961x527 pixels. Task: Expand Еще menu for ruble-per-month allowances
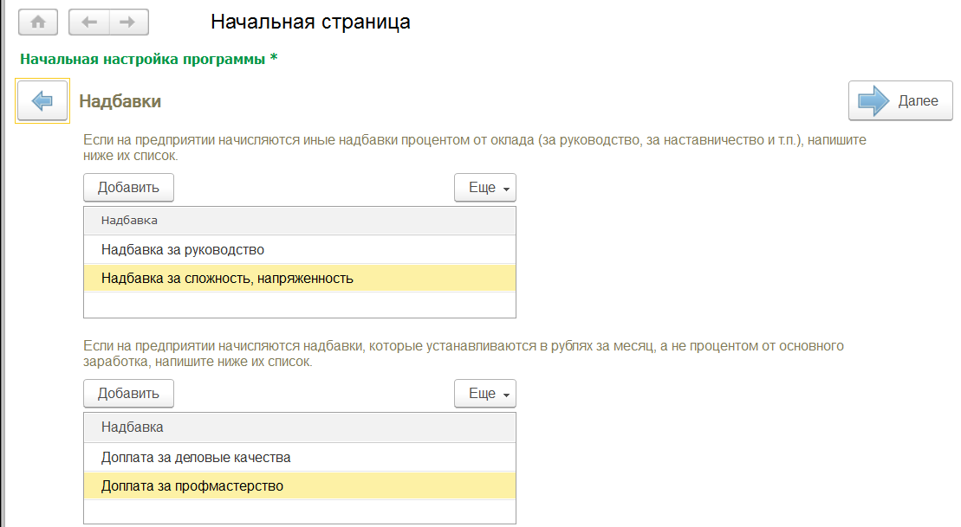coord(485,394)
